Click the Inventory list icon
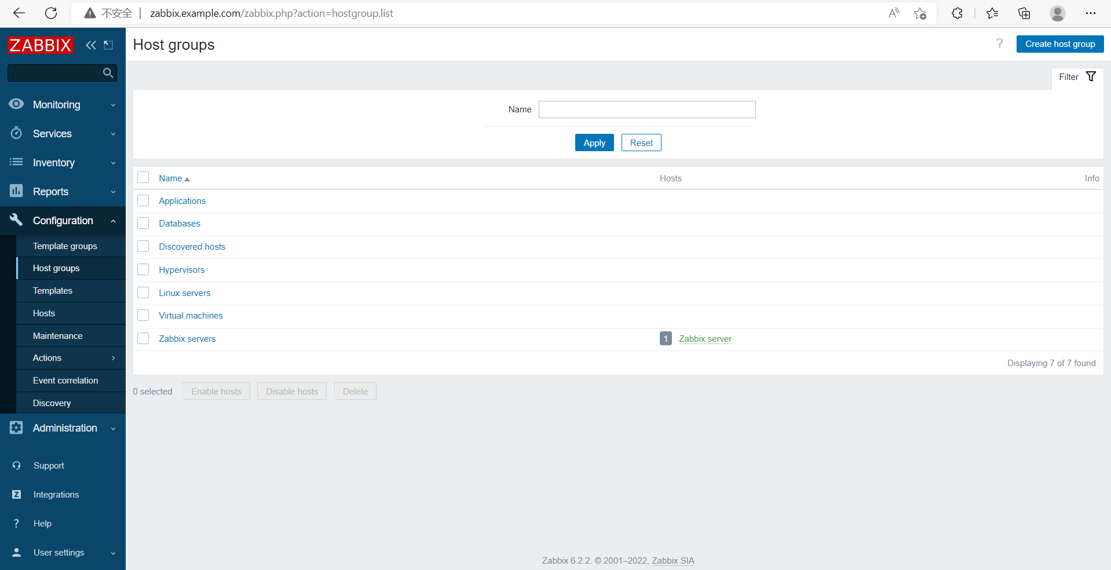The image size is (1111, 570). click(x=16, y=162)
